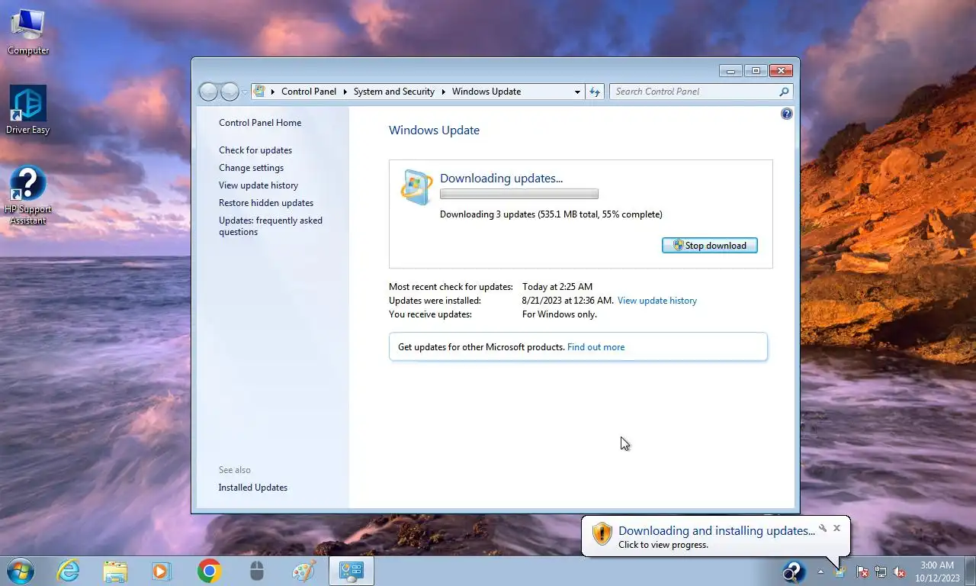The height and width of the screenshot is (586, 976).
Task: Show hidden tray icons arrow
Action: click(x=820, y=572)
